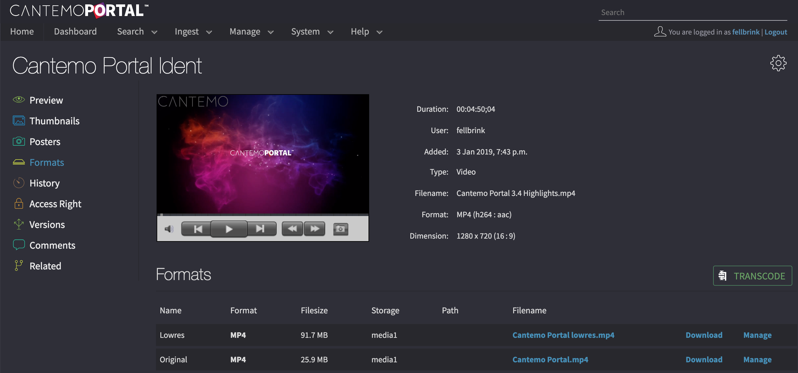Click the Path column header
Screen dimensions: 798x373
tap(450, 310)
